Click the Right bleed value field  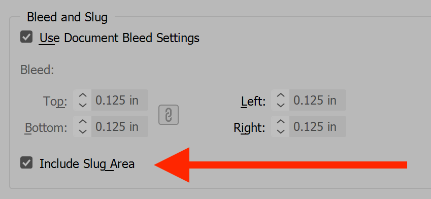[x=318, y=126]
